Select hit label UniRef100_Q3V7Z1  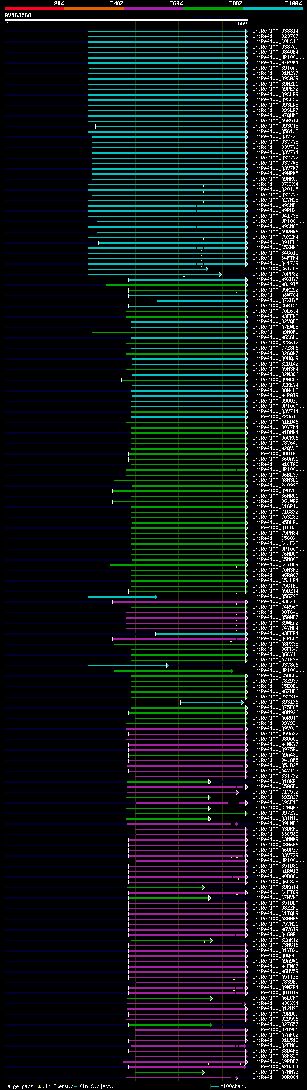point(275,136)
